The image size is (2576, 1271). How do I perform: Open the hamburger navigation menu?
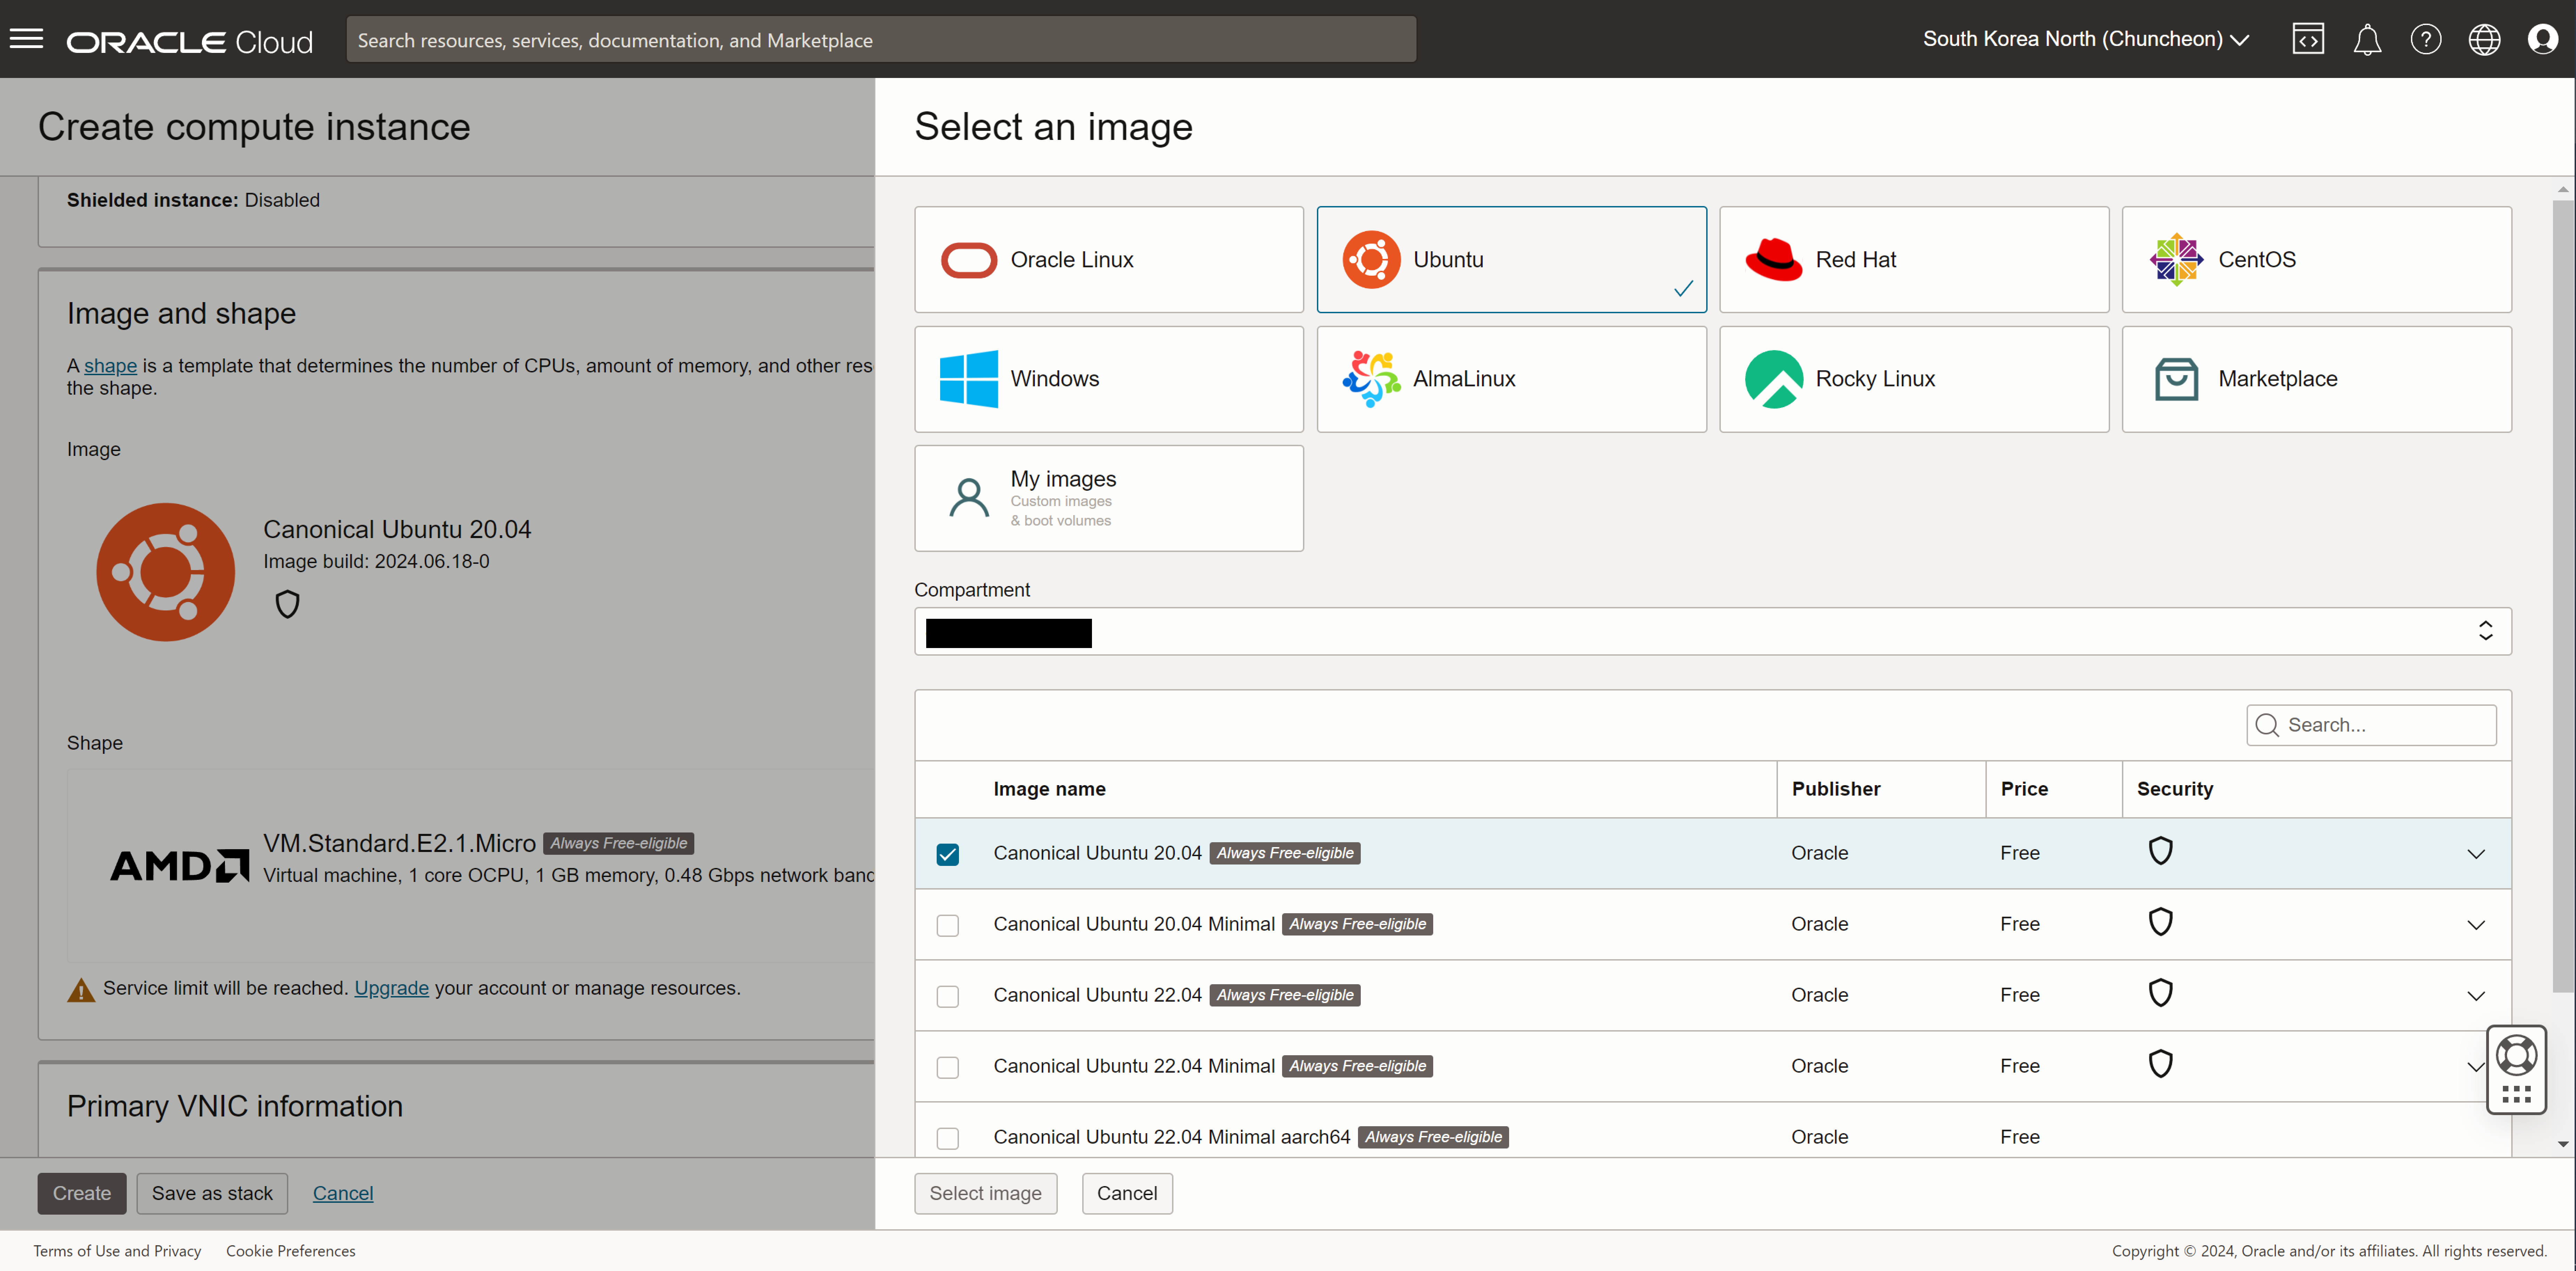point(27,39)
